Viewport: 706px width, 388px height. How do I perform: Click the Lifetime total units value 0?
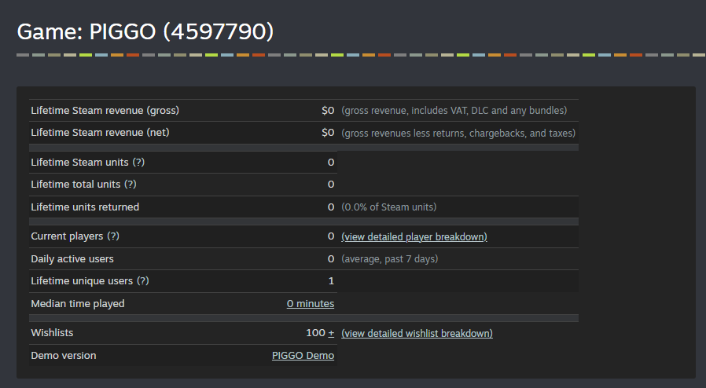[x=331, y=185]
